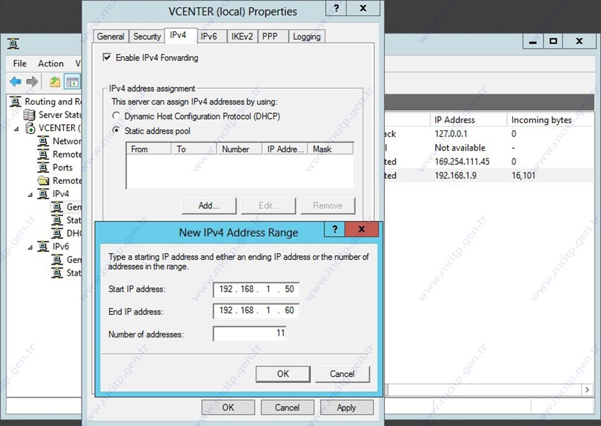
Task: Click the DHCP Relay icon under IPv4
Action: [57, 233]
